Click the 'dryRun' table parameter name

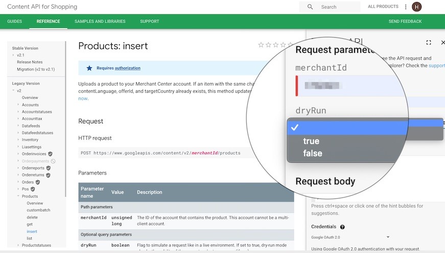pyautogui.click(x=88, y=245)
